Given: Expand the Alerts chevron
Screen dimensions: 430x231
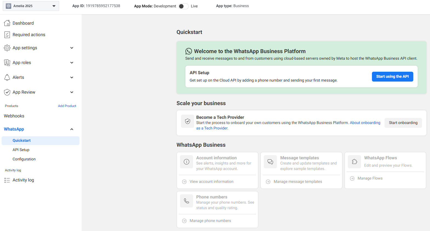Looking at the screenshot, I should coord(72,77).
